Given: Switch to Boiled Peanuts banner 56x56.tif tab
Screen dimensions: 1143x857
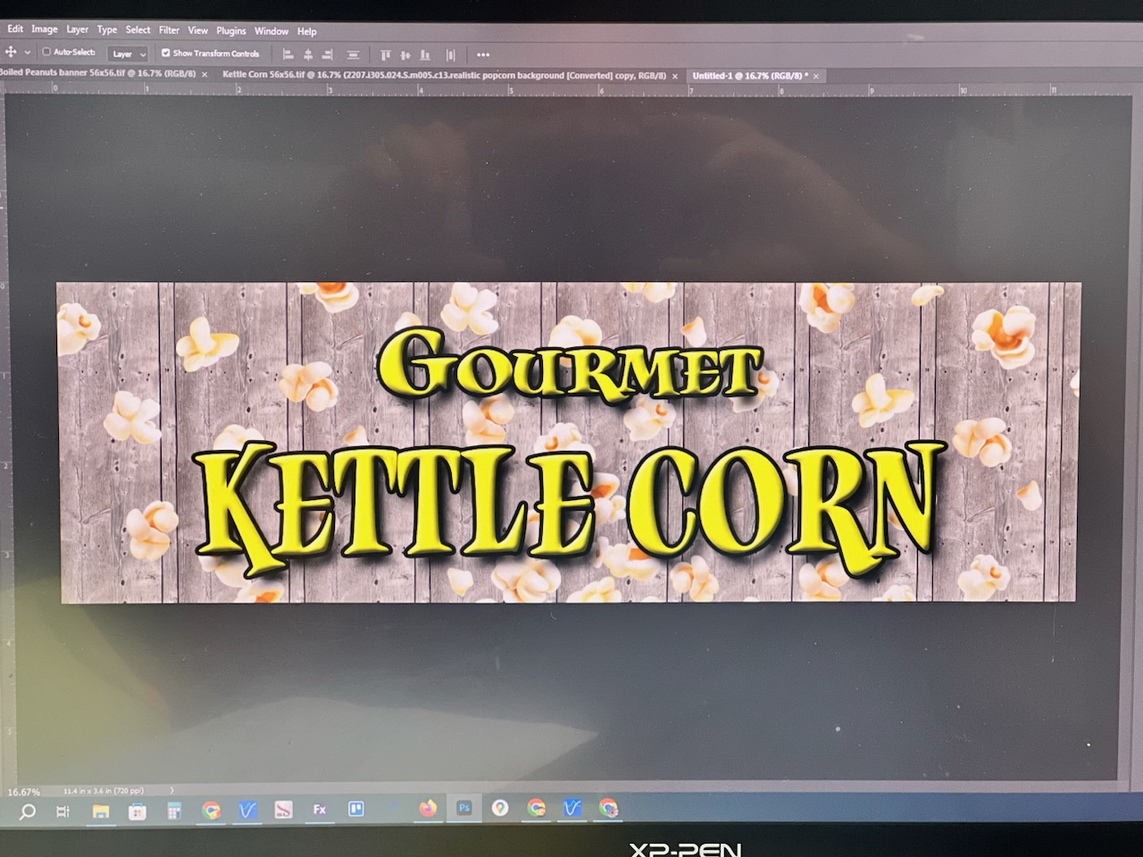Looking at the screenshot, I should 98,73.
